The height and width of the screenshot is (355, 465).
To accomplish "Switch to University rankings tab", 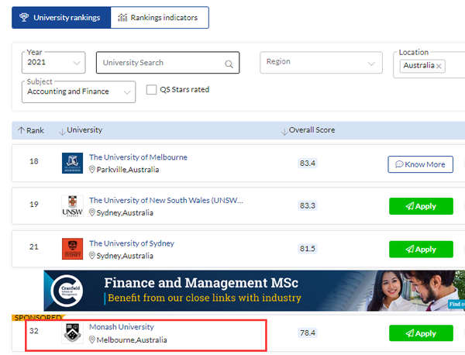I will pos(61,18).
